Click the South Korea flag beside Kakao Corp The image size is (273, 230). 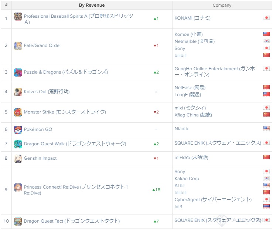[266, 178]
